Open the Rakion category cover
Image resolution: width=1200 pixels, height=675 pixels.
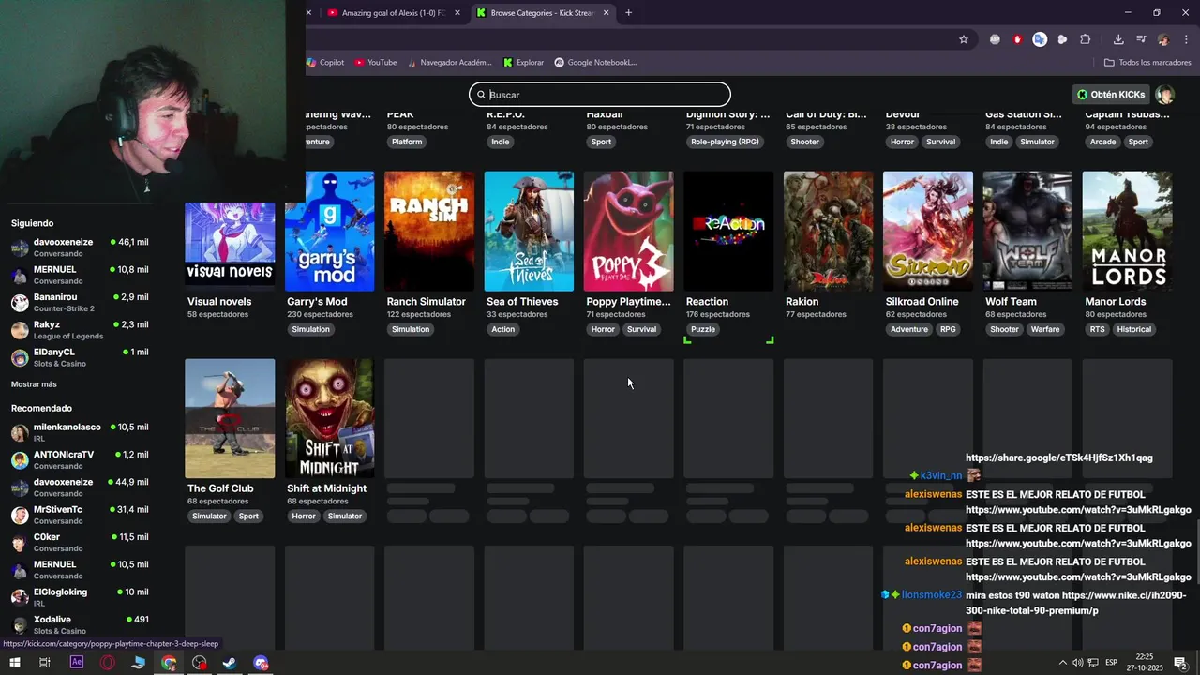coord(828,231)
